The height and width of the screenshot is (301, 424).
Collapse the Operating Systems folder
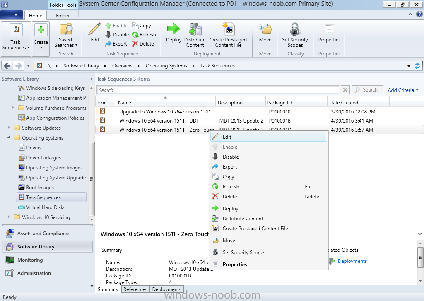[9, 137]
